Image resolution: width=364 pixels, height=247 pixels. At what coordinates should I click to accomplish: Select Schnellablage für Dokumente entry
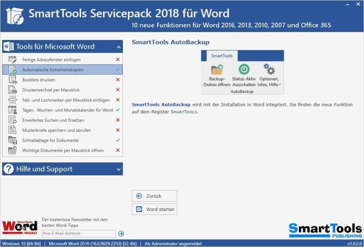pyautogui.click(x=62, y=140)
